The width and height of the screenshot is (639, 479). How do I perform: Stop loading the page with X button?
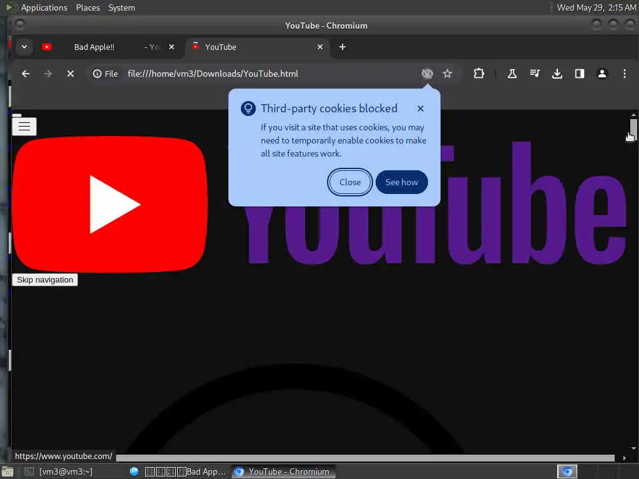pos(71,74)
